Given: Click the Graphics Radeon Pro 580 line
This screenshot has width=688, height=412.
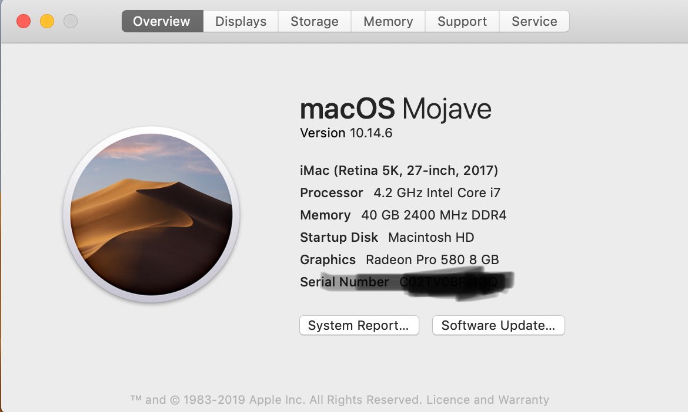Looking at the screenshot, I should pyautogui.click(x=399, y=259).
